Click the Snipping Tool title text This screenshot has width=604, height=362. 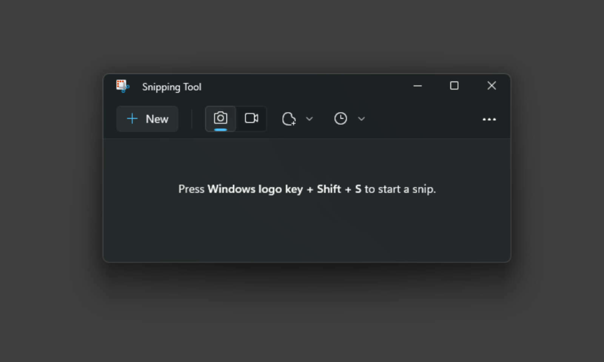coord(172,87)
